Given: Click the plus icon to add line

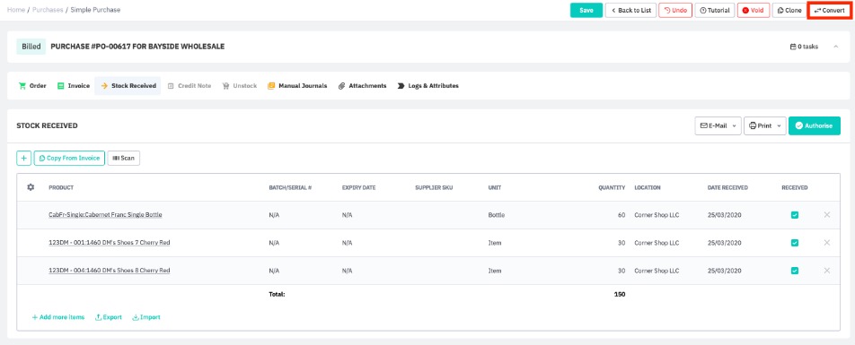Looking at the screenshot, I should point(24,158).
